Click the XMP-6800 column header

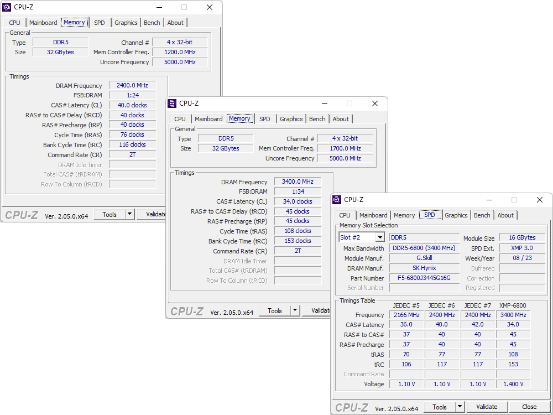[513, 305]
